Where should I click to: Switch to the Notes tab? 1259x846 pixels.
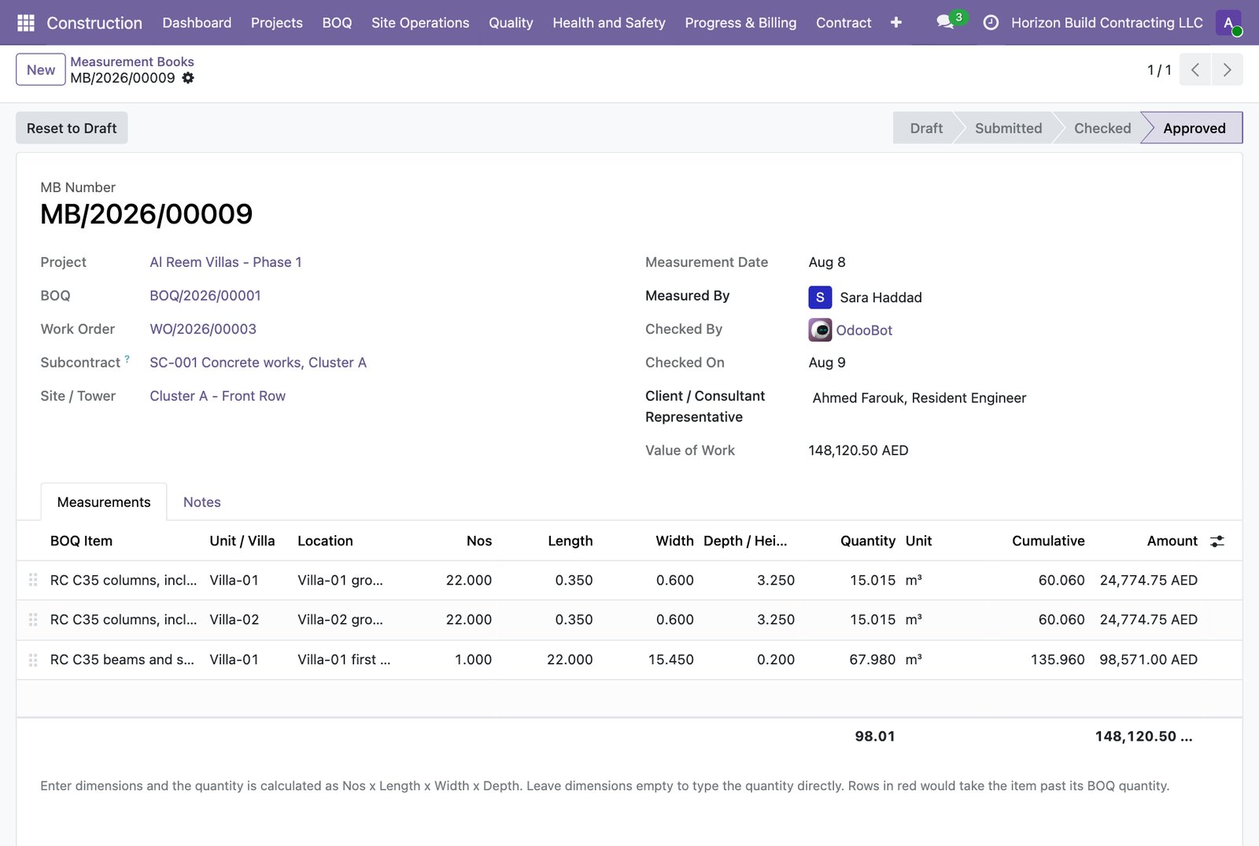coord(202,502)
